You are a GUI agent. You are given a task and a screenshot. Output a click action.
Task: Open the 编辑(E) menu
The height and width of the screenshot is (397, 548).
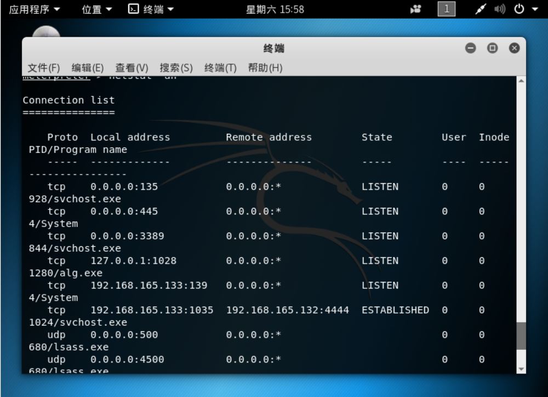(87, 67)
